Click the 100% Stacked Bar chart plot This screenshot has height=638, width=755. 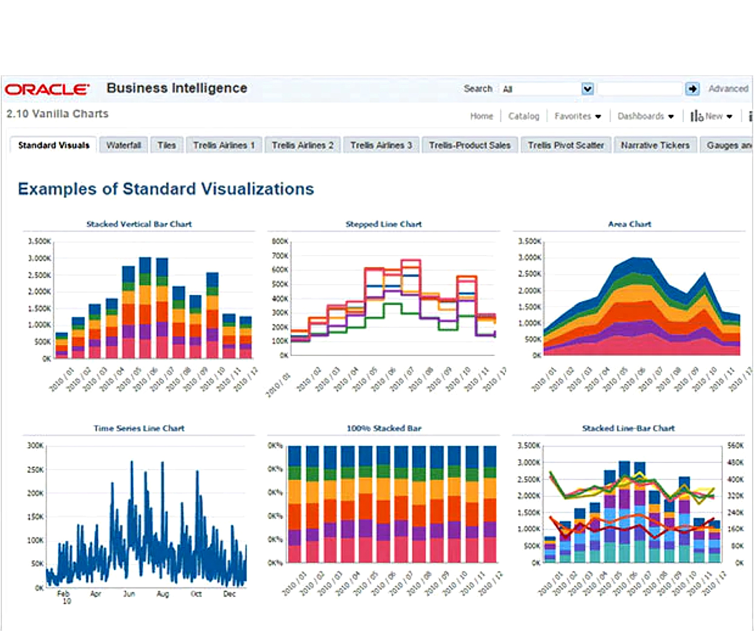point(393,504)
